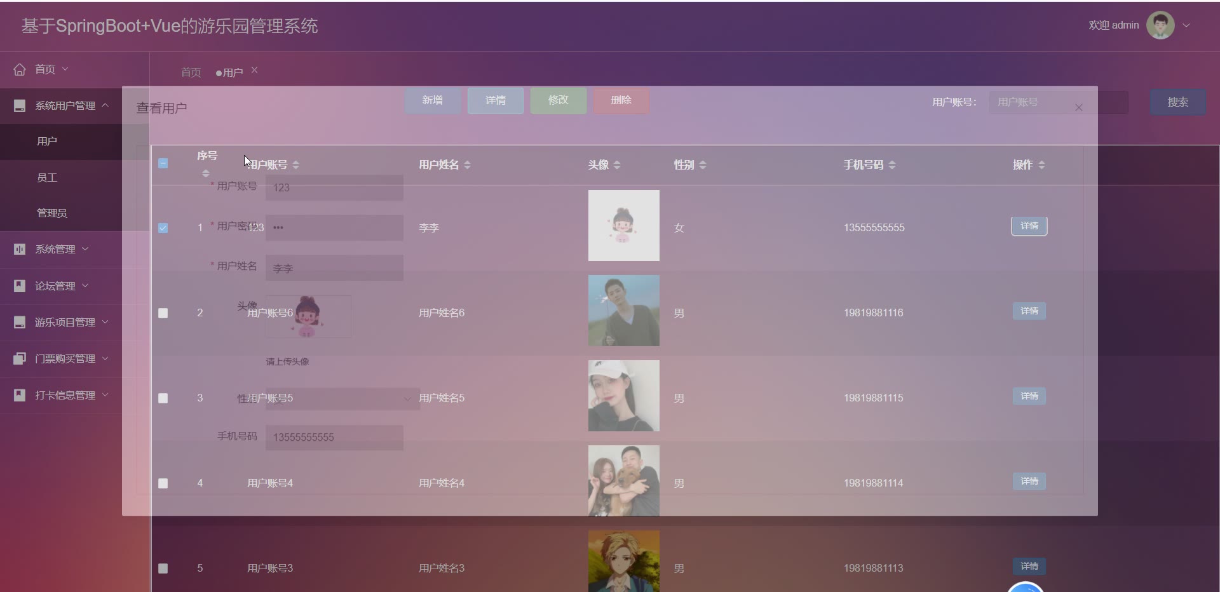Open the avatar thumbnail in row 用户姓名6
Image resolution: width=1220 pixels, height=592 pixels.
coord(624,311)
